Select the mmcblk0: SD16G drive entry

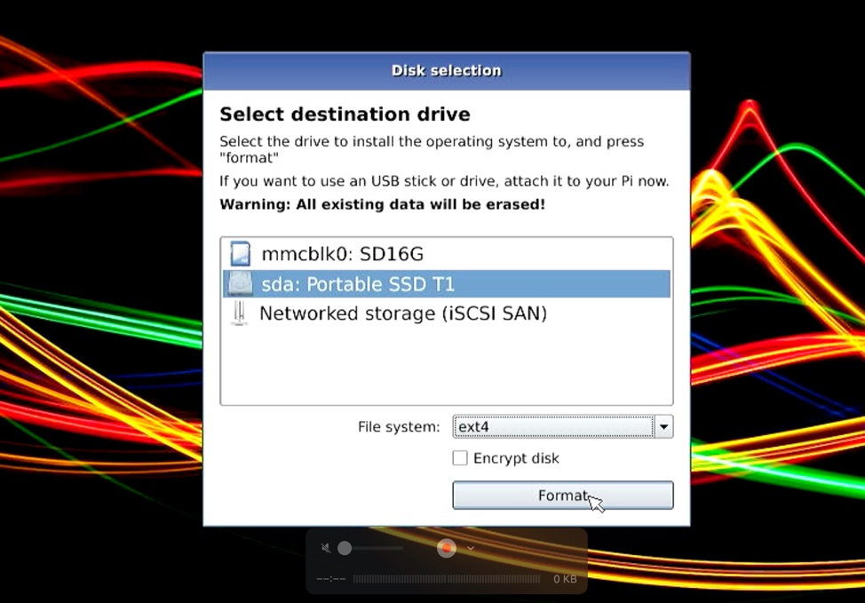click(x=342, y=254)
